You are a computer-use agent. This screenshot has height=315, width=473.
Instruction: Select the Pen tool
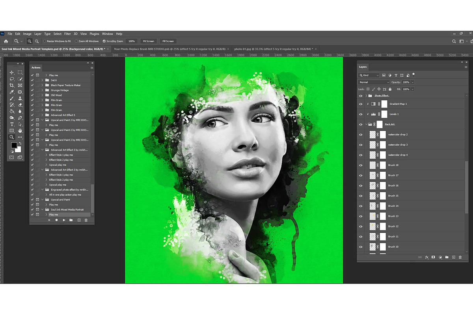point(20,118)
